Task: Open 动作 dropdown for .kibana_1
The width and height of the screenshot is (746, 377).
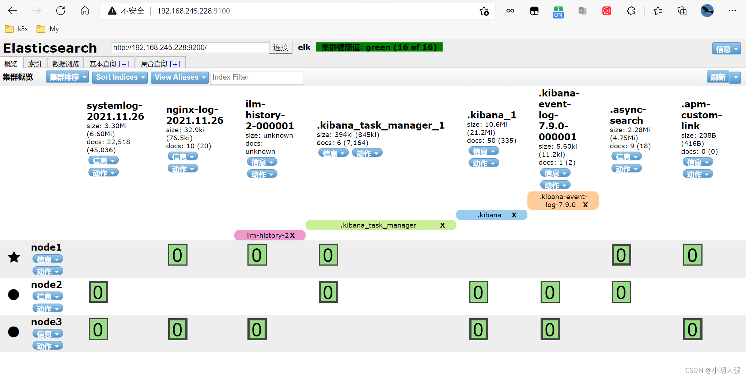Action: pyautogui.click(x=484, y=163)
